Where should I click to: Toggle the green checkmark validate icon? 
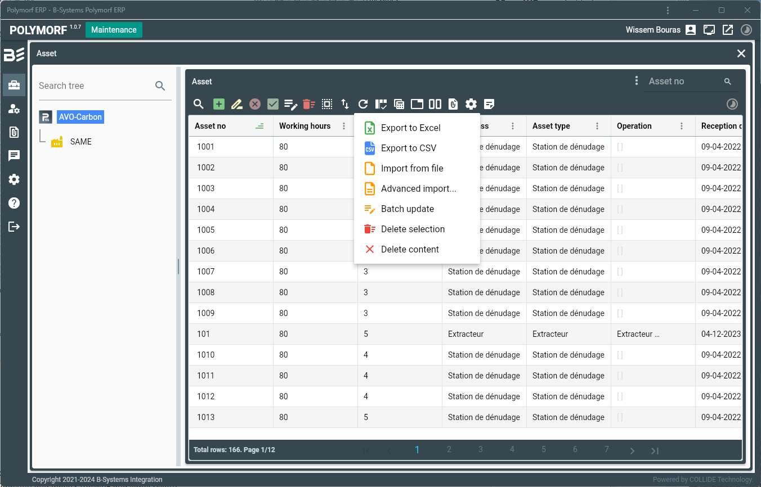click(x=273, y=104)
